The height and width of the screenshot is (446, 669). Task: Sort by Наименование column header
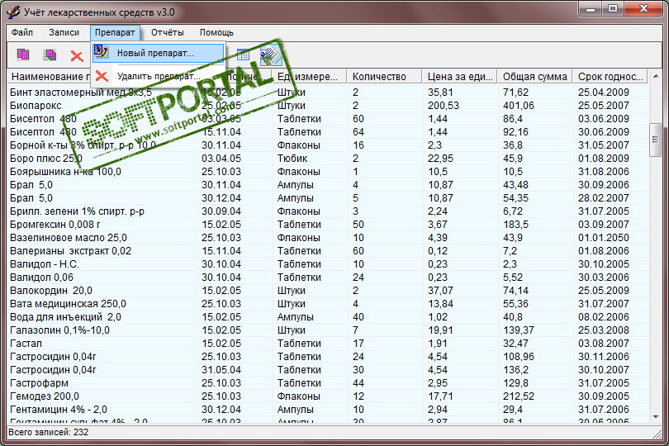point(50,76)
